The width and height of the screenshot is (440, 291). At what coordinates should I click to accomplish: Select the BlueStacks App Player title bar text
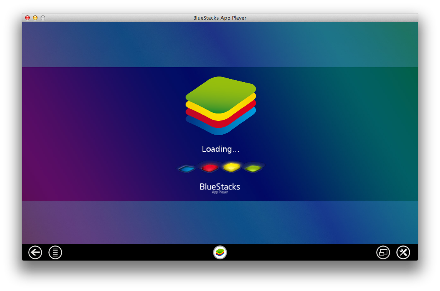click(x=220, y=18)
